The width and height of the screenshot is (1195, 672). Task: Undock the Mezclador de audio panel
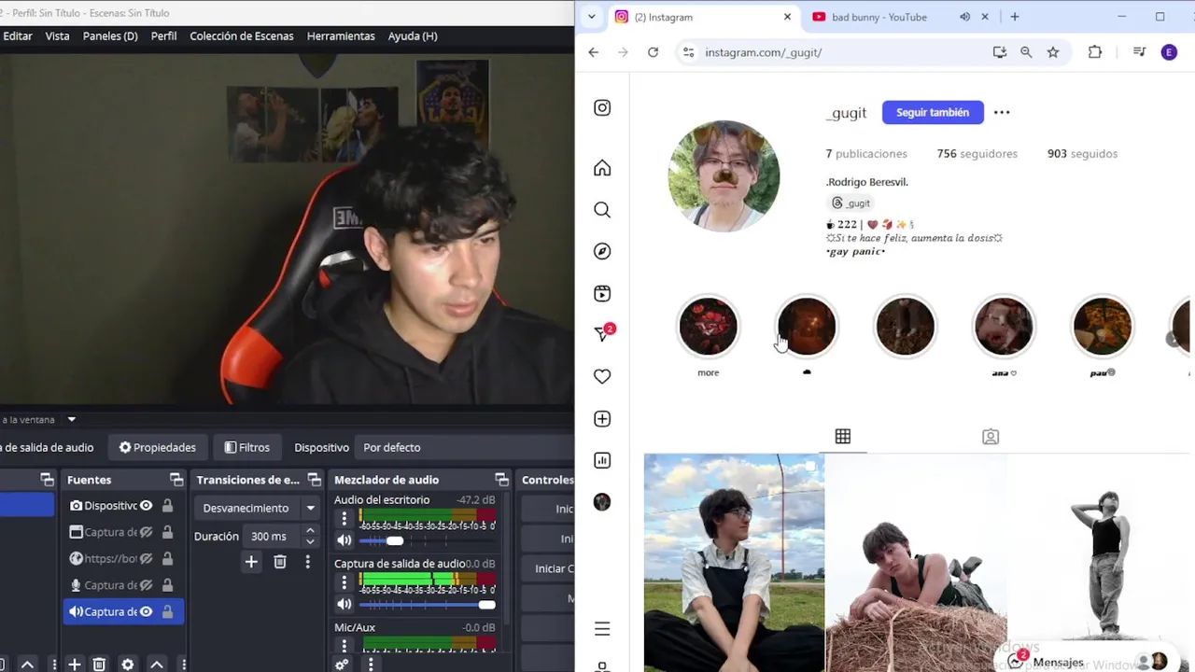pos(501,480)
